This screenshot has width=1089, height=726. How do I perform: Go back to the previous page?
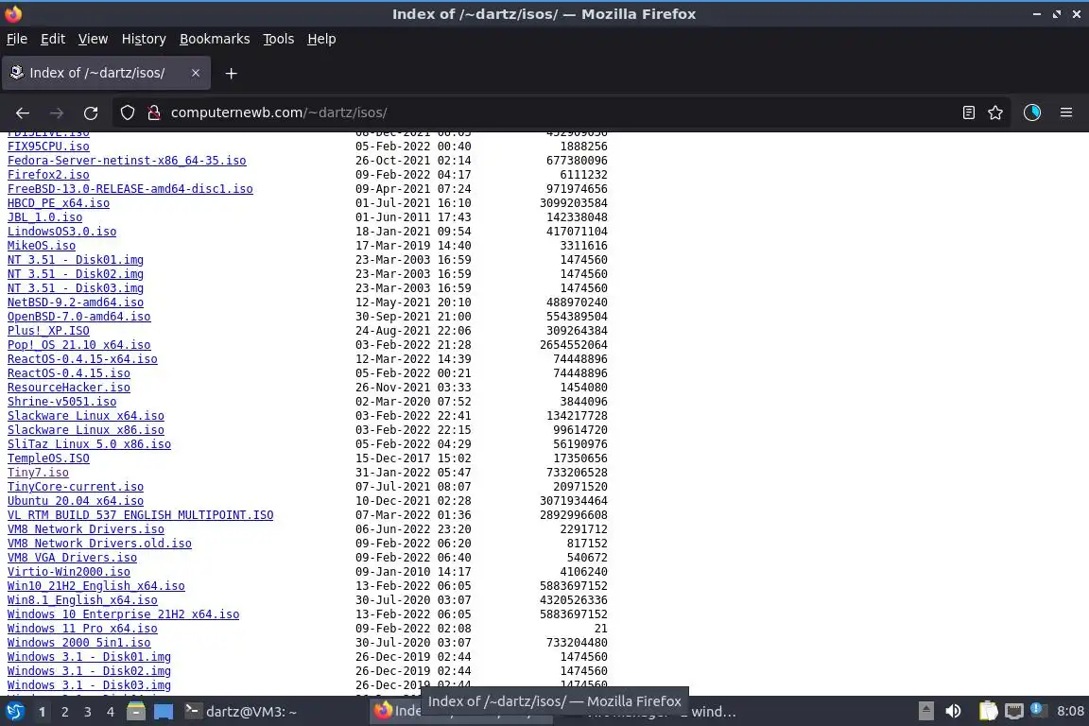[23, 112]
